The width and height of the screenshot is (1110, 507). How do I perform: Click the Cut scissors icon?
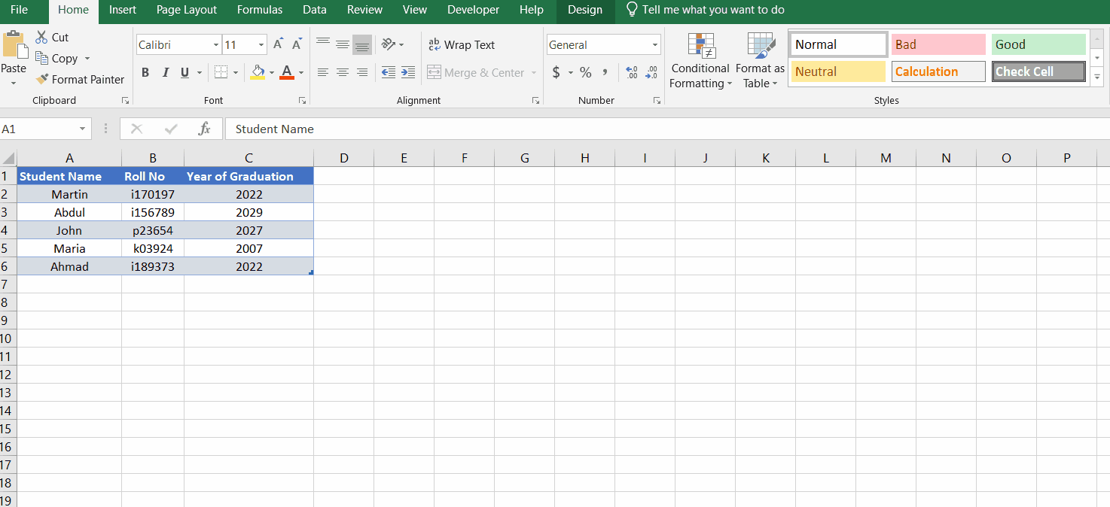[x=41, y=37]
